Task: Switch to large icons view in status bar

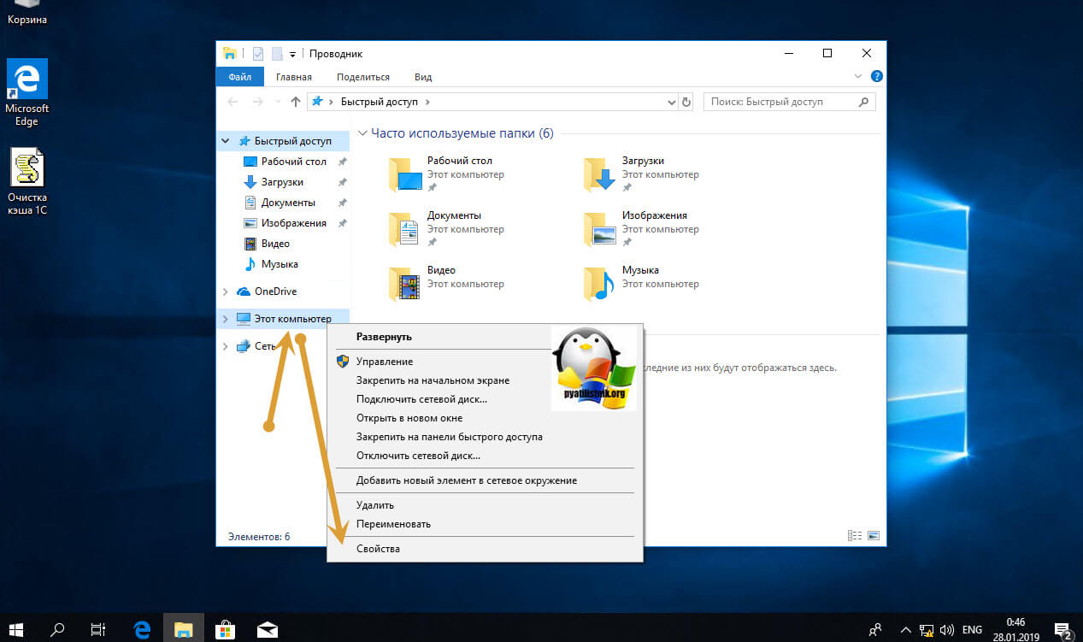Action: click(873, 536)
